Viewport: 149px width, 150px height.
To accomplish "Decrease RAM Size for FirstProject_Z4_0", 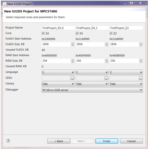I will [x=73, y=62].
